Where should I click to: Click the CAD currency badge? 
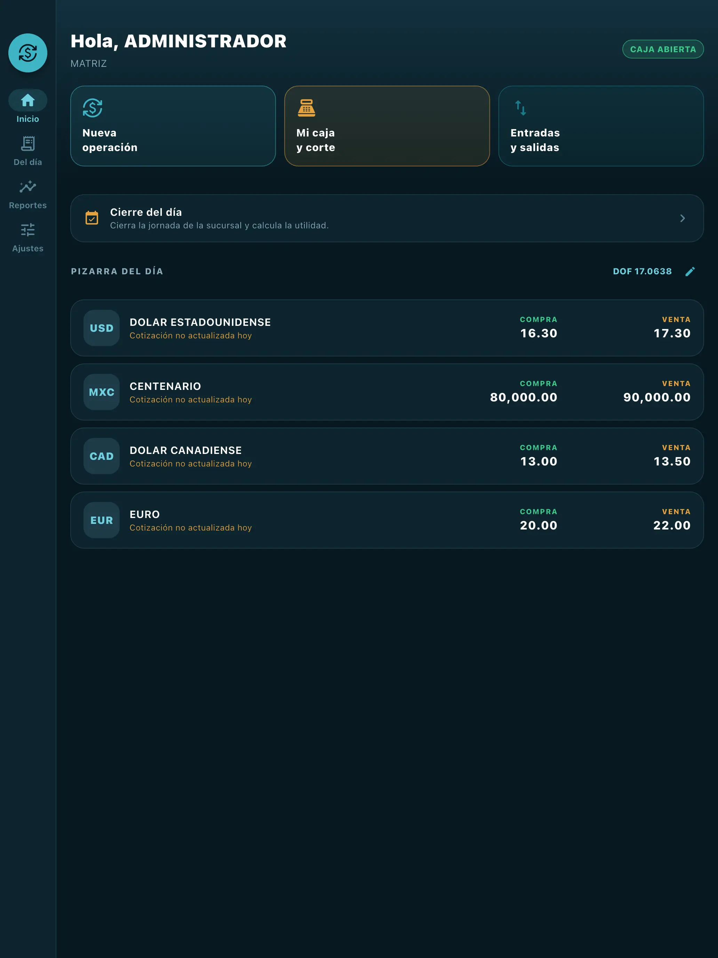(x=102, y=456)
